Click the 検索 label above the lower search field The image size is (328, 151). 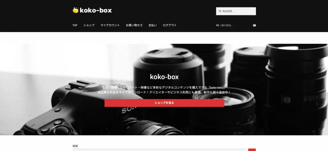tap(75, 146)
